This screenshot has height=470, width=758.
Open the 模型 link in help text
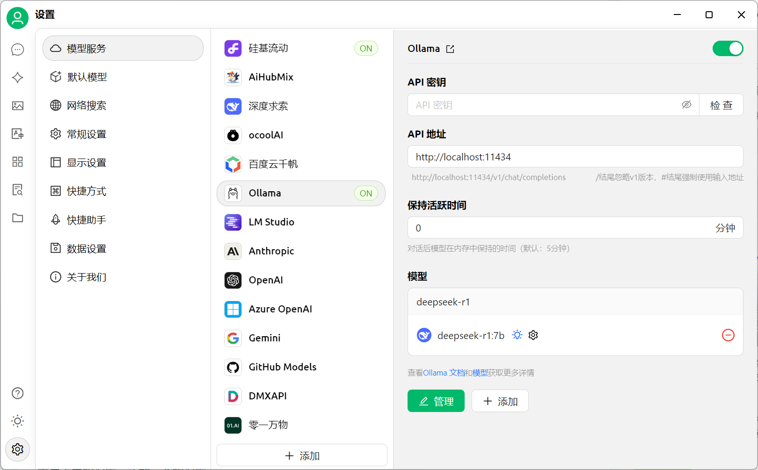(480, 373)
